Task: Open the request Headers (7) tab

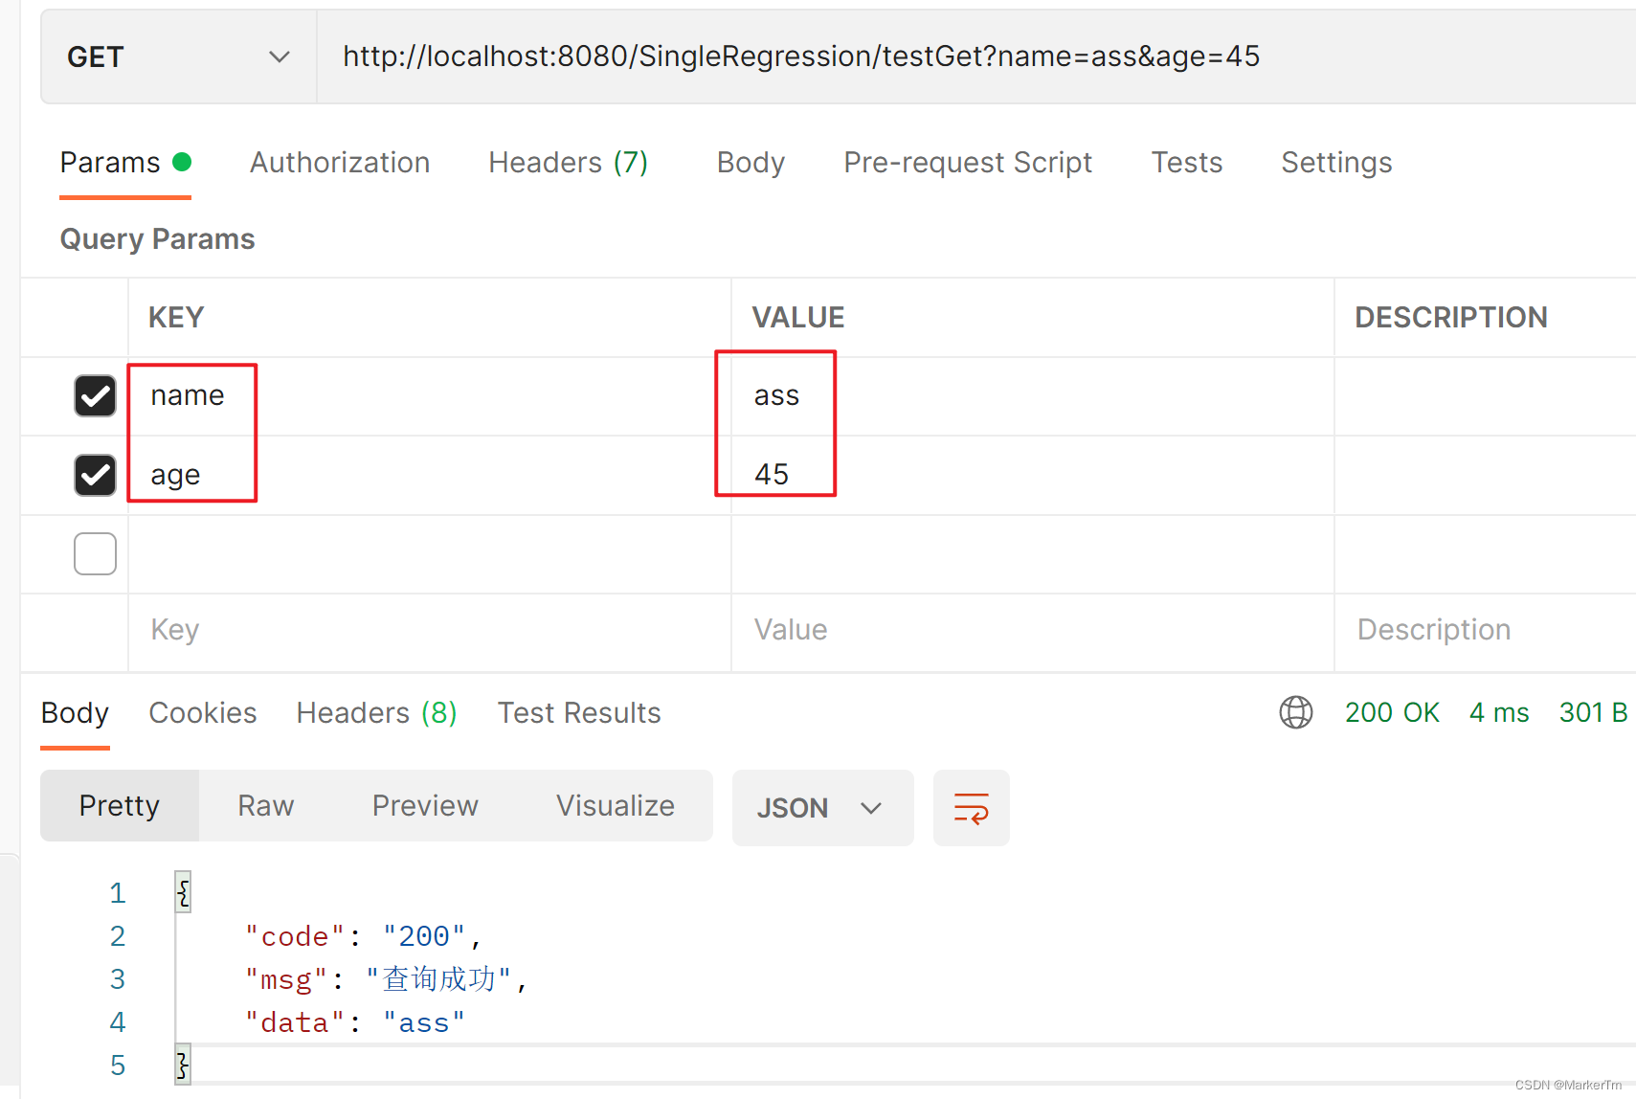Action: 569,163
